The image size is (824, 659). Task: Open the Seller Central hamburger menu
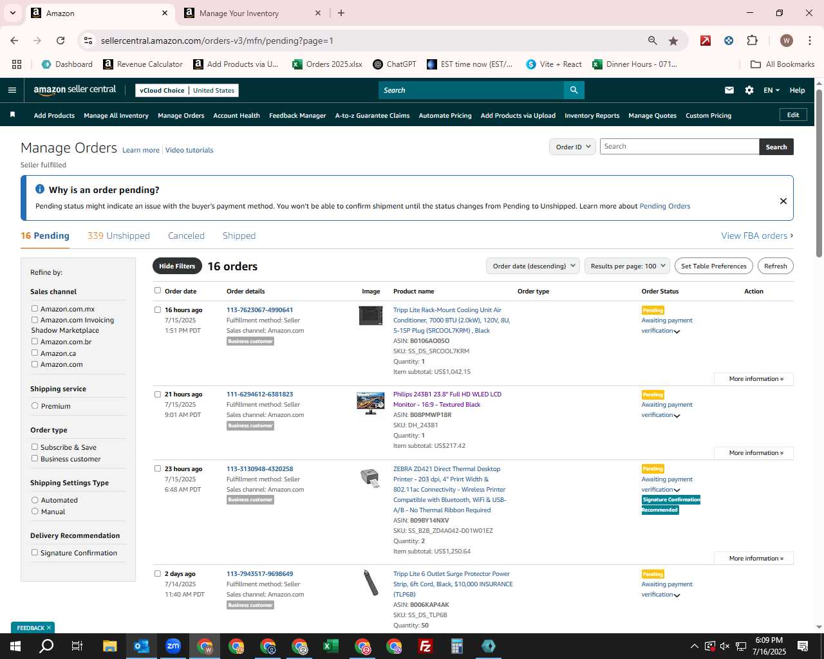(x=12, y=90)
